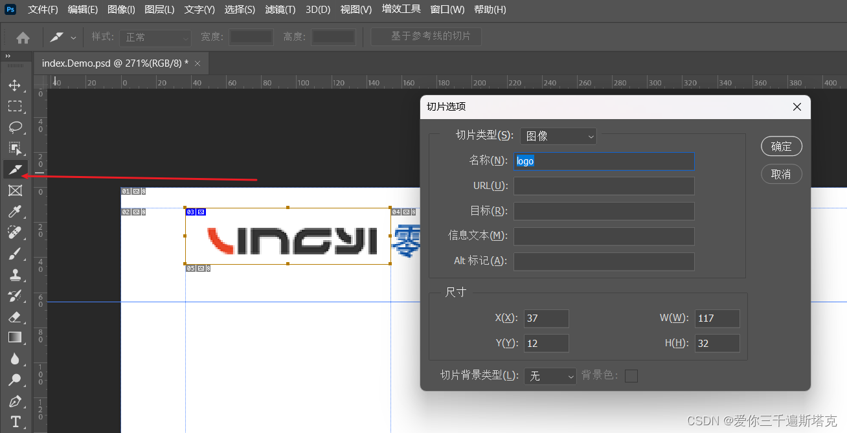This screenshot has height=433, width=847.
Task: Select the Rectangular Marquee tool
Action: tap(15, 106)
